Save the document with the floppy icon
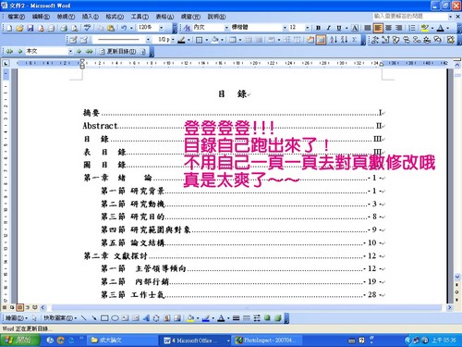 point(30,29)
